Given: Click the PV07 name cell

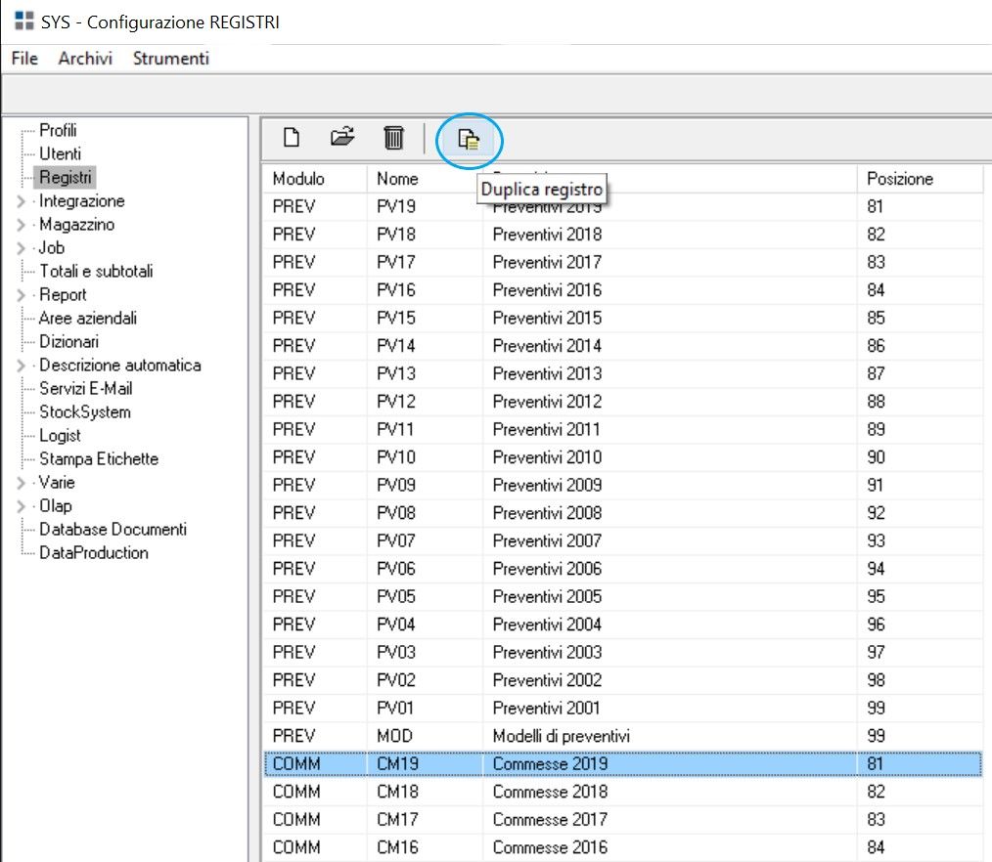Looking at the screenshot, I should [x=396, y=541].
